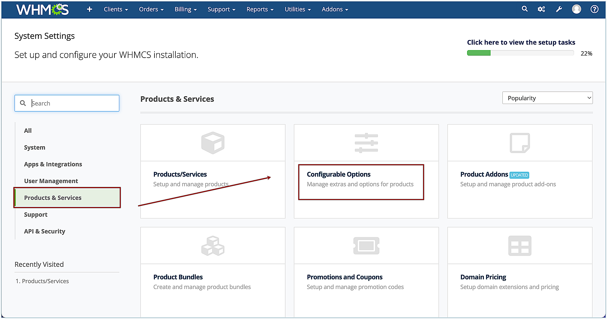Select the User Management category

click(x=51, y=181)
